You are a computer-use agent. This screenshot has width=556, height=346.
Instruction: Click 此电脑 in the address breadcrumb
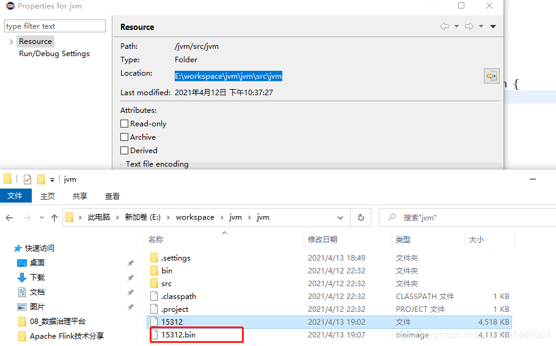click(x=99, y=217)
